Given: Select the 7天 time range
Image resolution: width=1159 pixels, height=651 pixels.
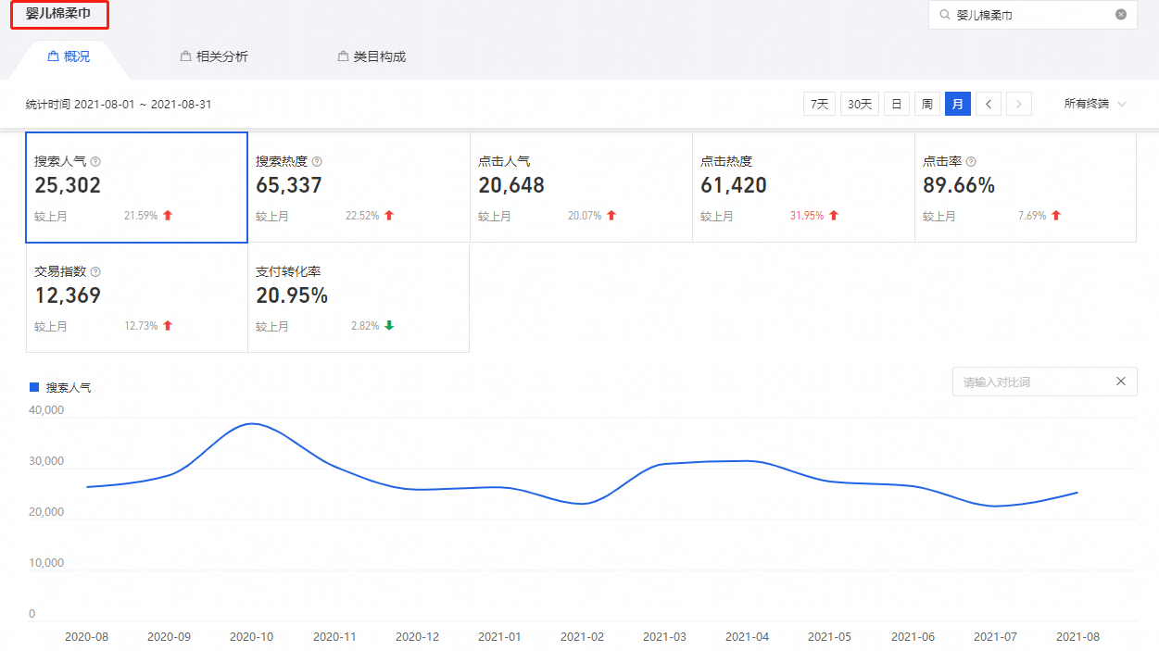Looking at the screenshot, I should click(x=819, y=104).
